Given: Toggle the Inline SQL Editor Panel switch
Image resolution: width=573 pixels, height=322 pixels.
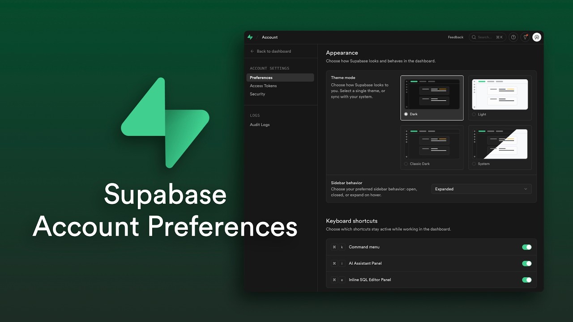Looking at the screenshot, I should tap(527, 280).
